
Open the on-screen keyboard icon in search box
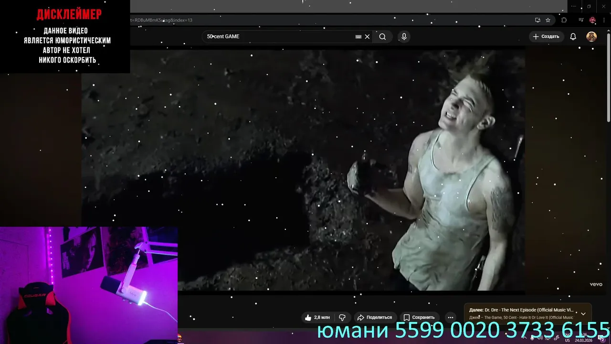(358, 37)
